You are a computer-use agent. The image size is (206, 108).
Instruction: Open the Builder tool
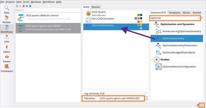point(7,19)
